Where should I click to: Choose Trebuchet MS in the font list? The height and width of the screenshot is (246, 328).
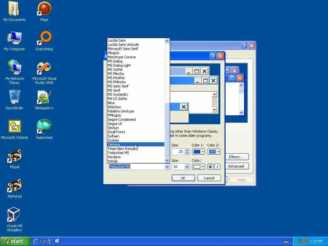136,153
